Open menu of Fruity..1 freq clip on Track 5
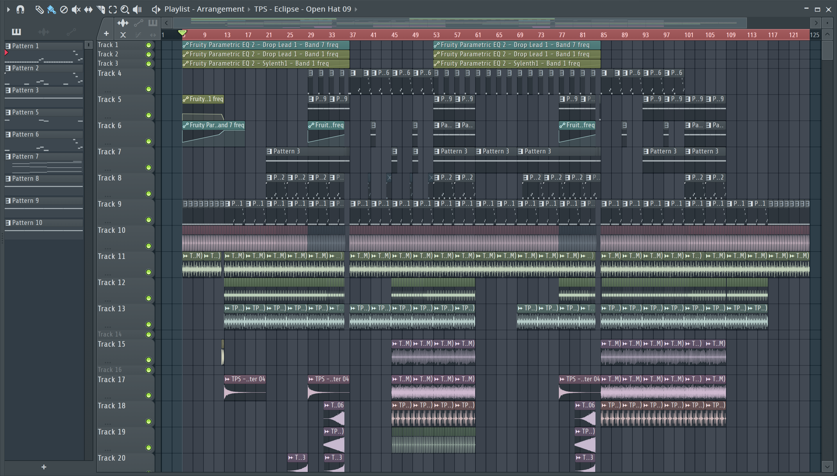This screenshot has height=476, width=837. pyautogui.click(x=186, y=99)
